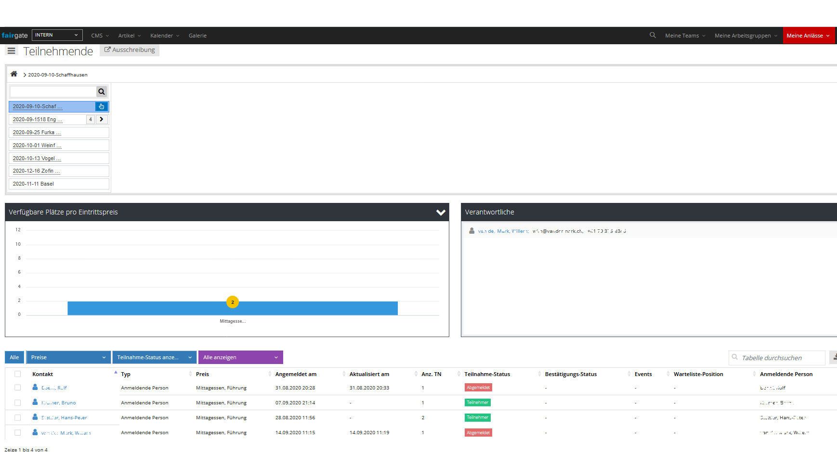Click the Ausschreibung link button

coord(130,50)
